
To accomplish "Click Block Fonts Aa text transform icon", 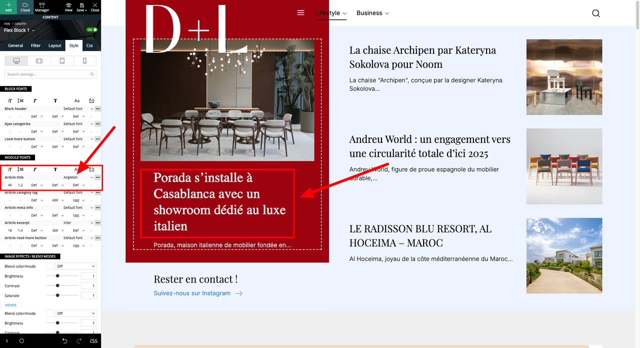I will [77, 101].
